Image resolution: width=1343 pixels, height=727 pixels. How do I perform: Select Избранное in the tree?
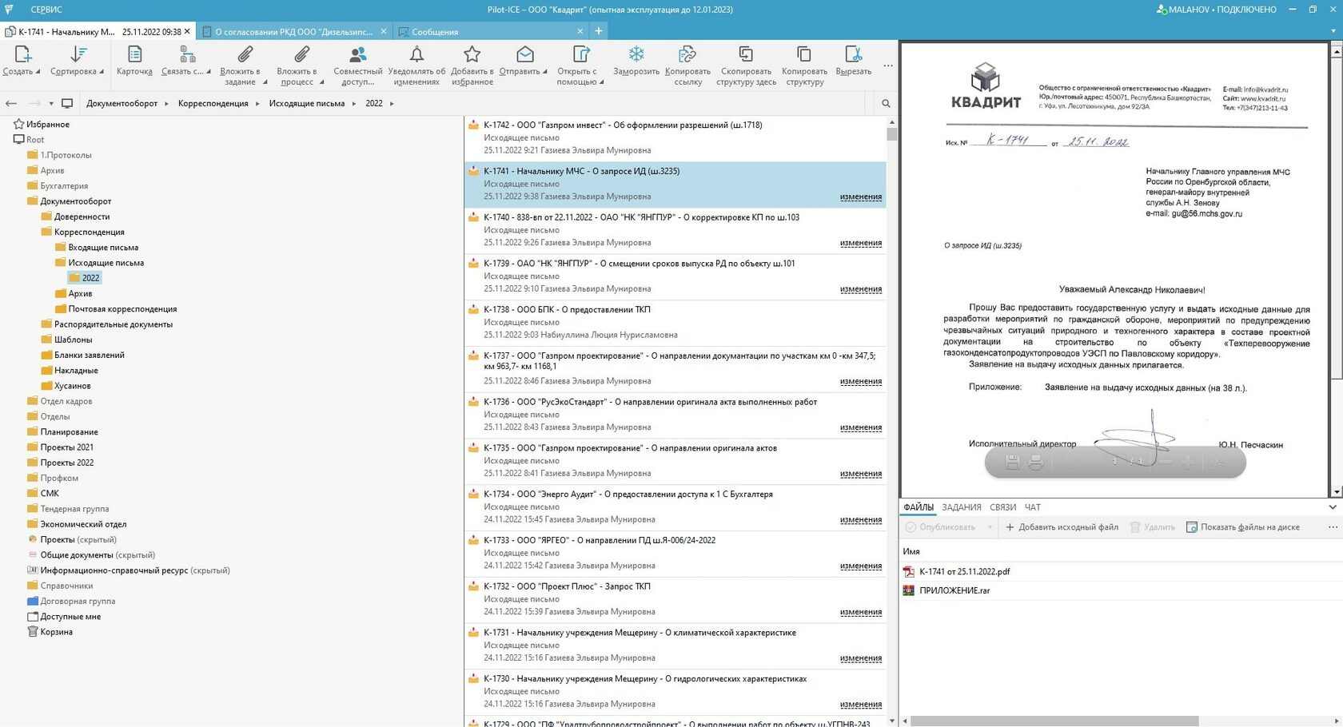tap(48, 125)
